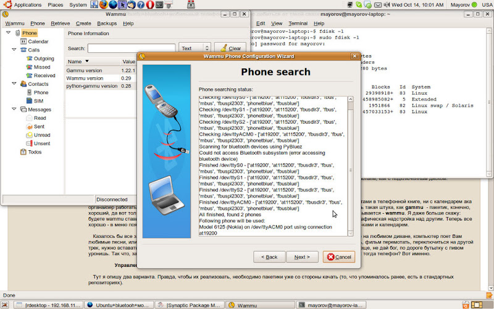Switch to Ubuntu+bluetooth browser taskbar button
The width and height of the screenshot is (494, 309).
coord(120,305)
